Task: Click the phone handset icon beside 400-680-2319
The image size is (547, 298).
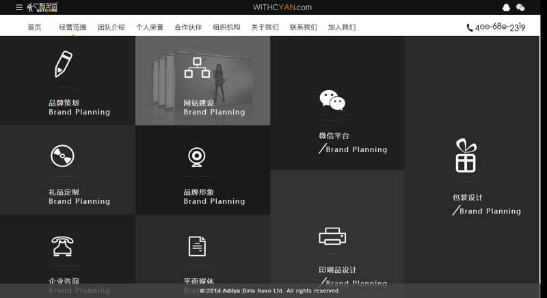Action: click(x=470, y=27)
